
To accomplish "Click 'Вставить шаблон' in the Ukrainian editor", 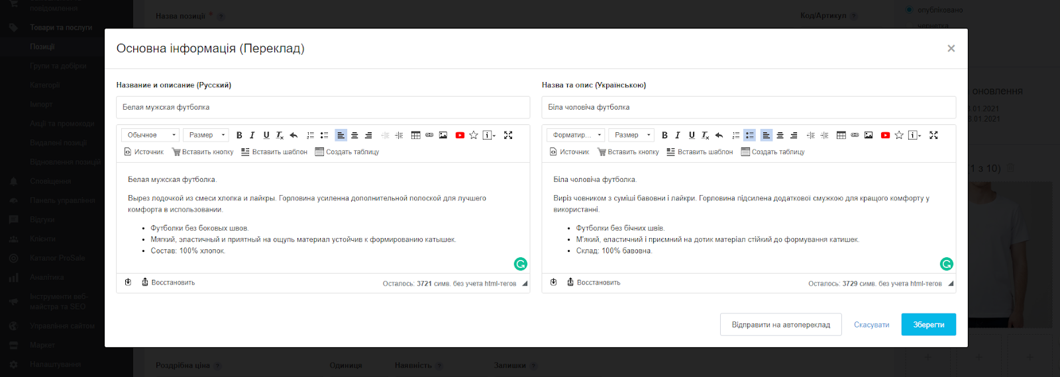I will (x=700, y=152).
